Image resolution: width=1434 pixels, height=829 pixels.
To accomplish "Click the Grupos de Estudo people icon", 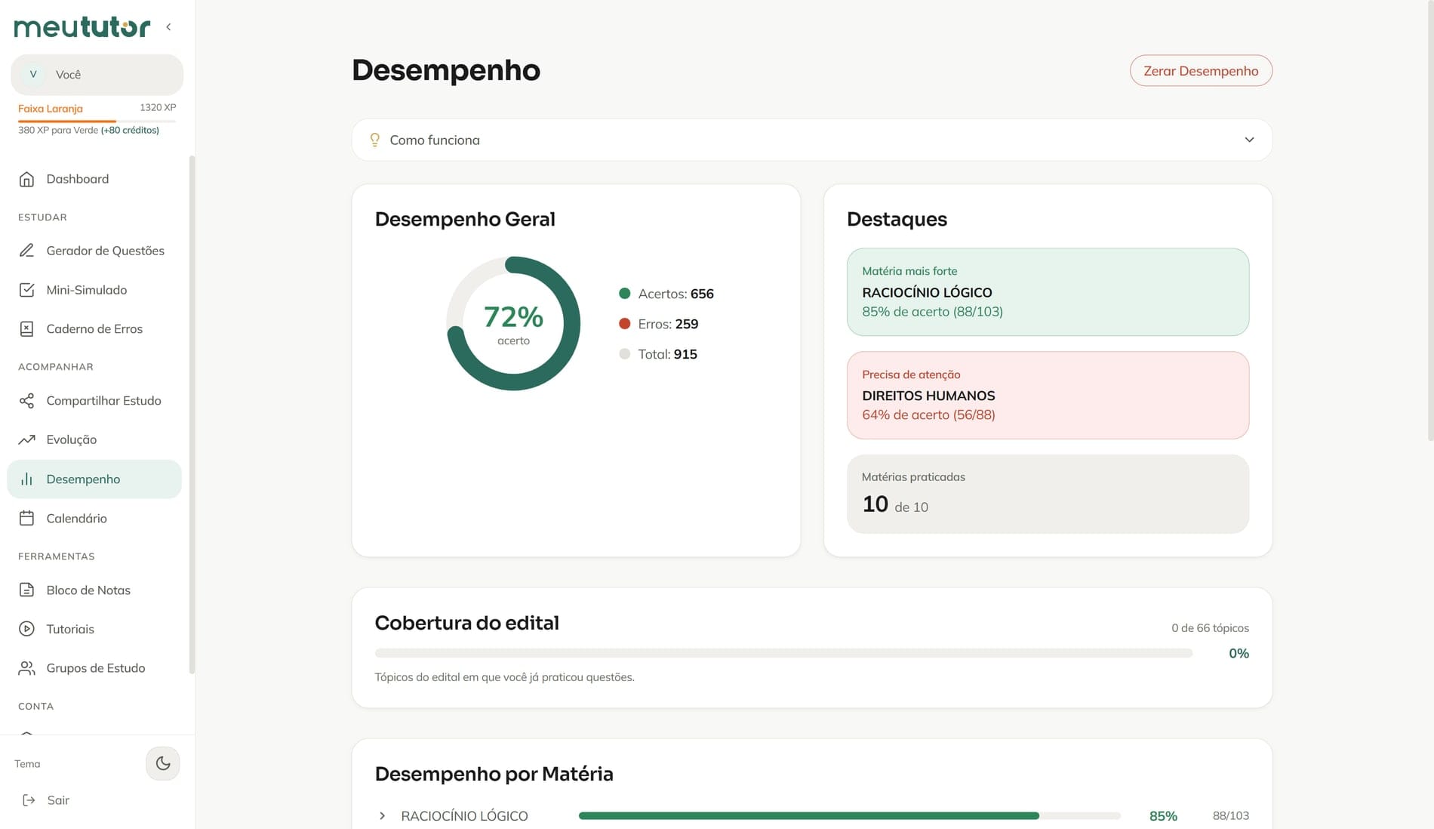I will pyautogui.click(x=26, y=668).
